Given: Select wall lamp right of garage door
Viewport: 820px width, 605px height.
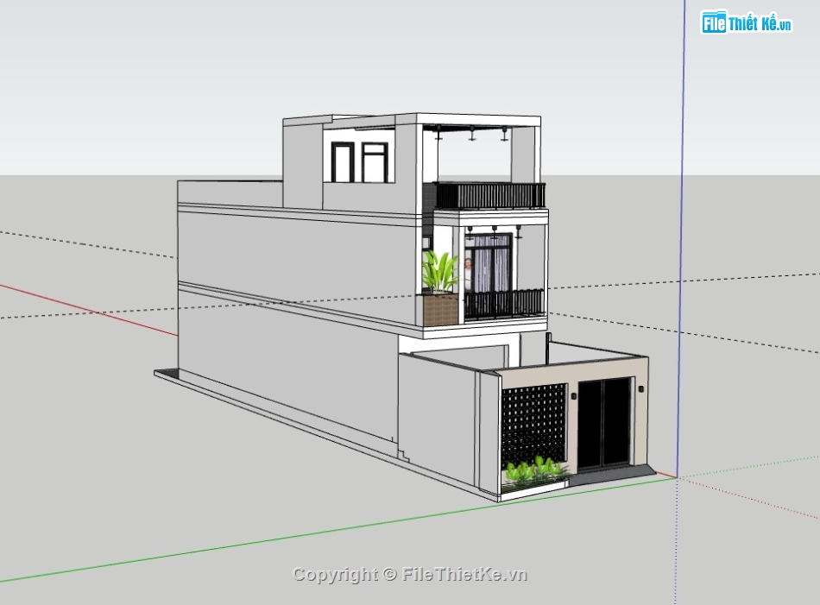Looking at the screenshot, I should click(640, 389).
